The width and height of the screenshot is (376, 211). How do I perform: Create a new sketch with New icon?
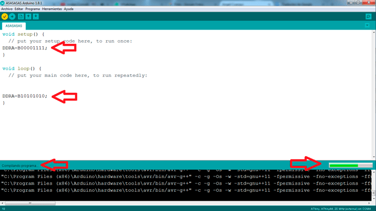point(21,16)
